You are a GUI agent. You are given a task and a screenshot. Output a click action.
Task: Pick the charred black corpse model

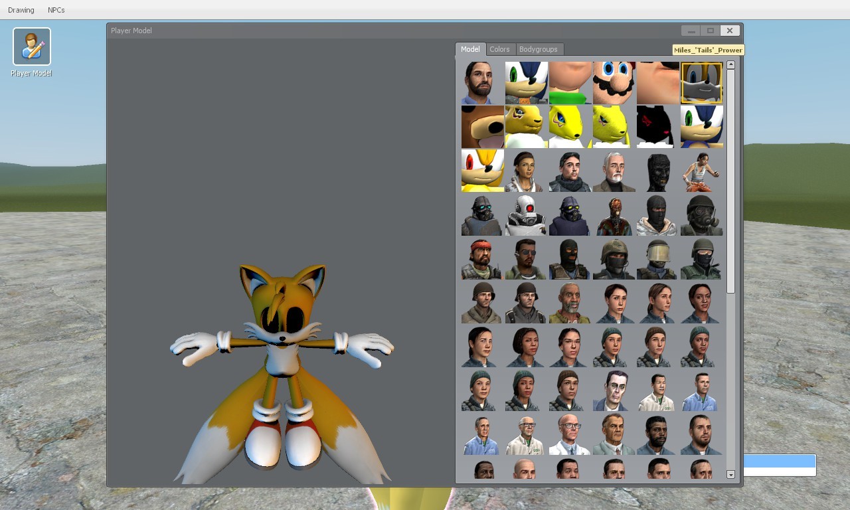pos(657,171)
